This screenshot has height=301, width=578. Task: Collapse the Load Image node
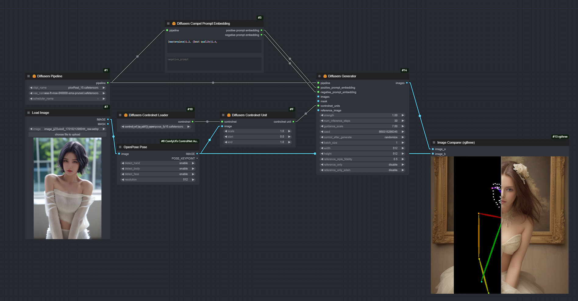29,113
